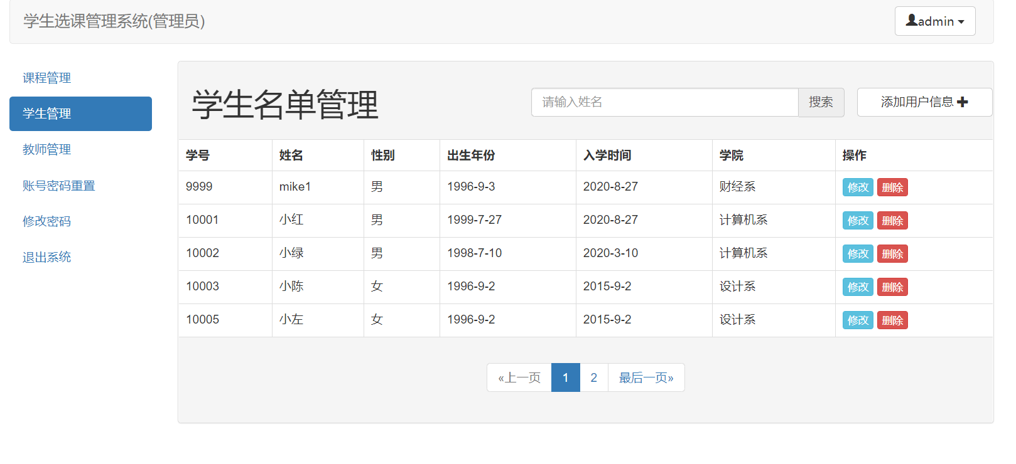Click 修改 for student 小红
This screenshot has height=464, width=1016.
858,221
